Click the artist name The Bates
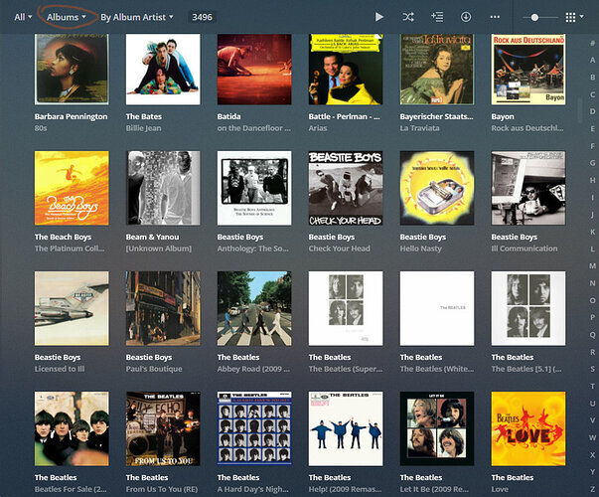Screen dimensions: 599x497 [144, 116]
